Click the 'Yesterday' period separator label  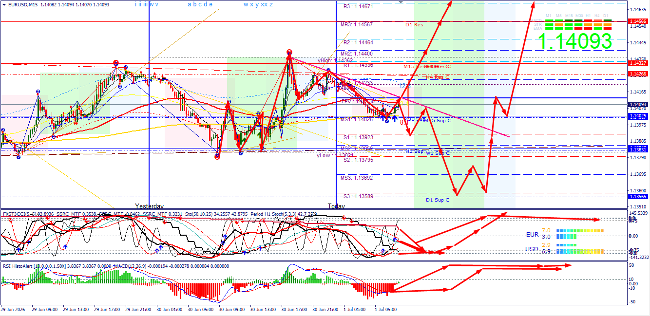point(149,206)
